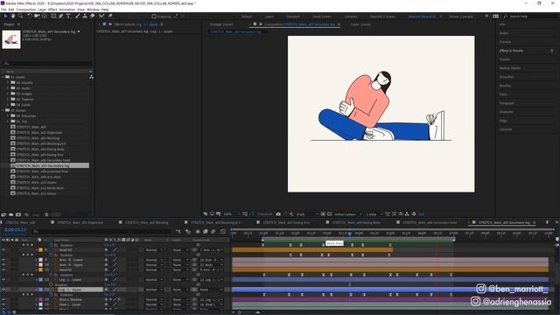Click the Interpret Footage icon in Project panel
560x315 pixels.
pos(3,214)
